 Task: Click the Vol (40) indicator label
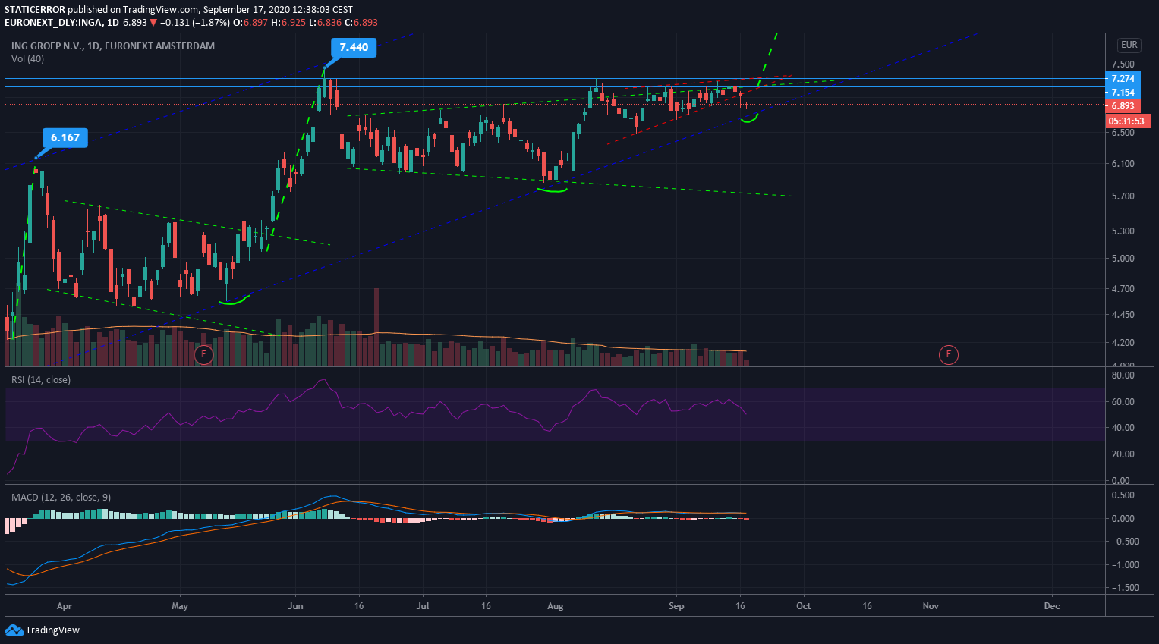pos(27,59)
